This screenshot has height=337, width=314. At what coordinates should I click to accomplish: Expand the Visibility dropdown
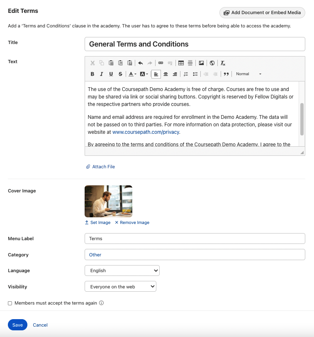(x=120, y=287)
